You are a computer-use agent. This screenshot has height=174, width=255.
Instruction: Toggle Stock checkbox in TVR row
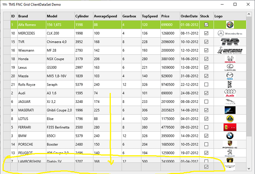[x=206, y=42]
